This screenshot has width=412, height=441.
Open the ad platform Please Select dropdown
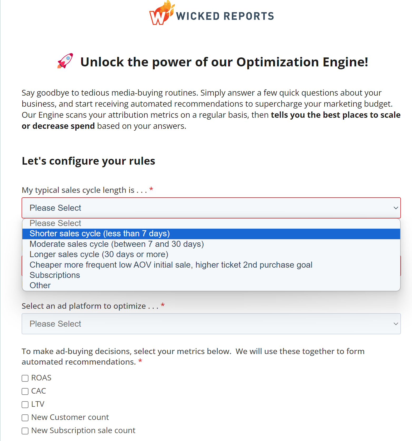click(x=211, y=324)
